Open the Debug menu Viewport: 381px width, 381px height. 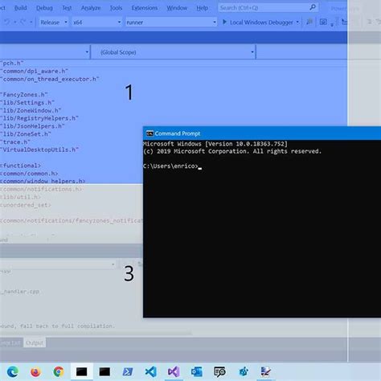click(44, 8)
